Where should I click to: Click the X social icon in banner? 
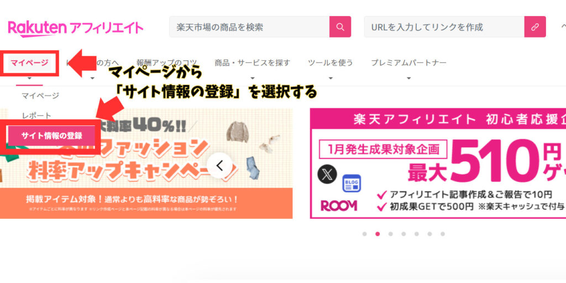tap(327, 174)
